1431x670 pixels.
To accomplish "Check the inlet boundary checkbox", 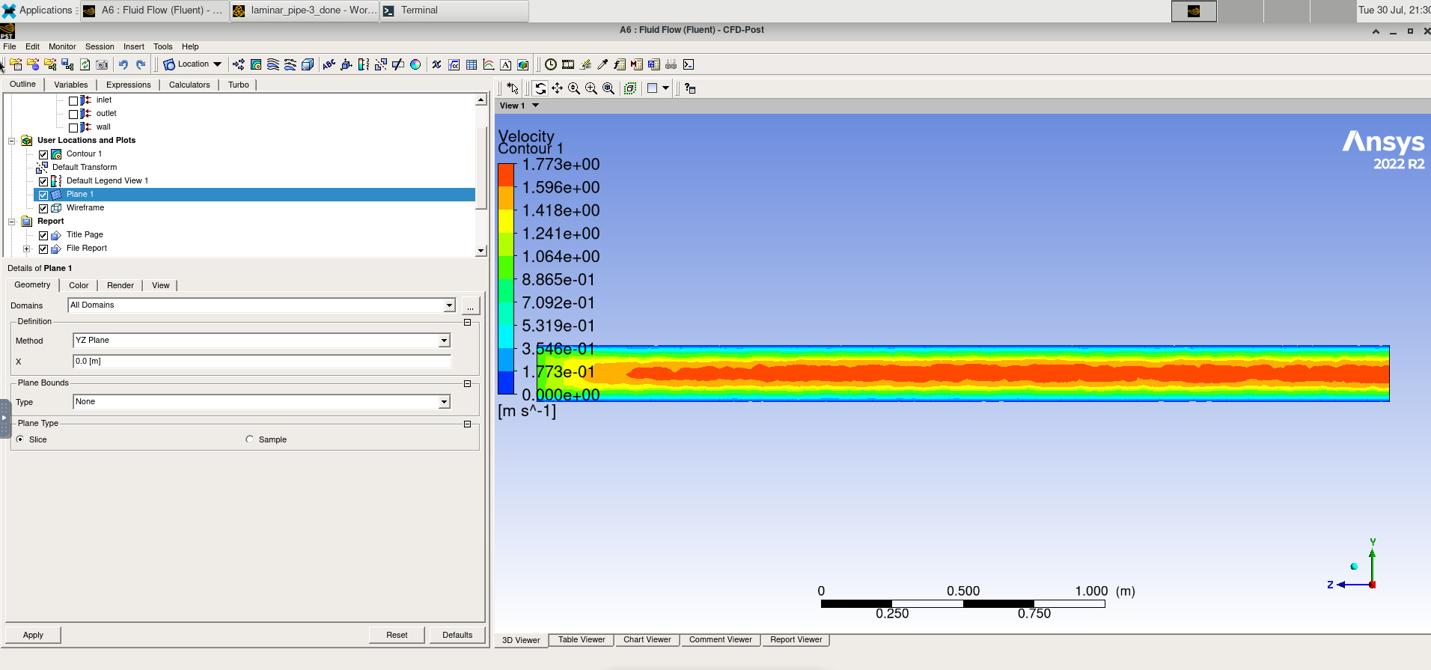I will [73, 100].
